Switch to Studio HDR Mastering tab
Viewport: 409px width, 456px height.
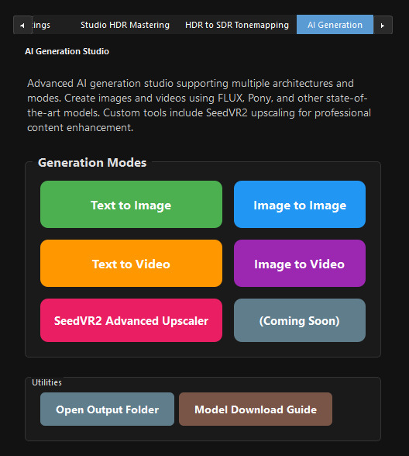125,25
